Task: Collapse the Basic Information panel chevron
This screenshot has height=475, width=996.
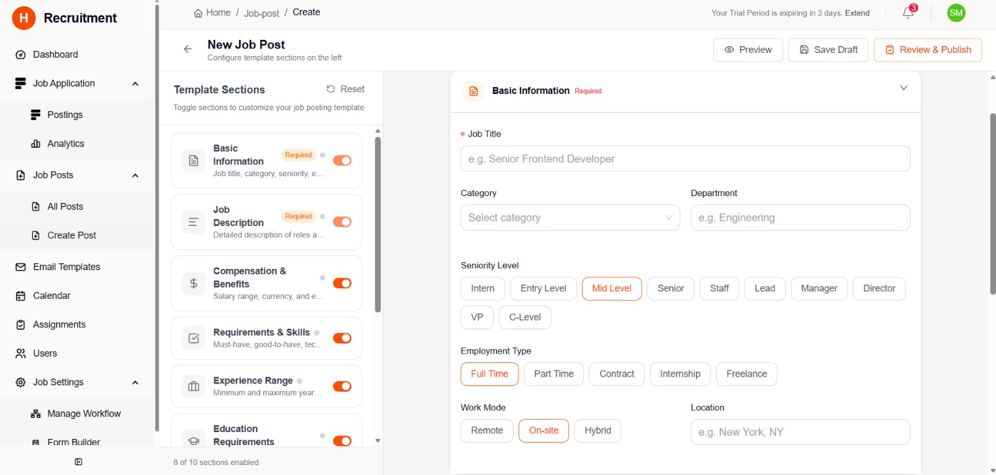Action: pyautogui.click(x=903, y=88)
